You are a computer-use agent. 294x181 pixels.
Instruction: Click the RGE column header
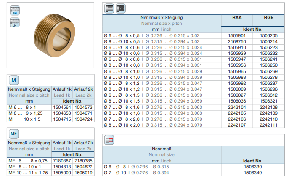[268, 17]
